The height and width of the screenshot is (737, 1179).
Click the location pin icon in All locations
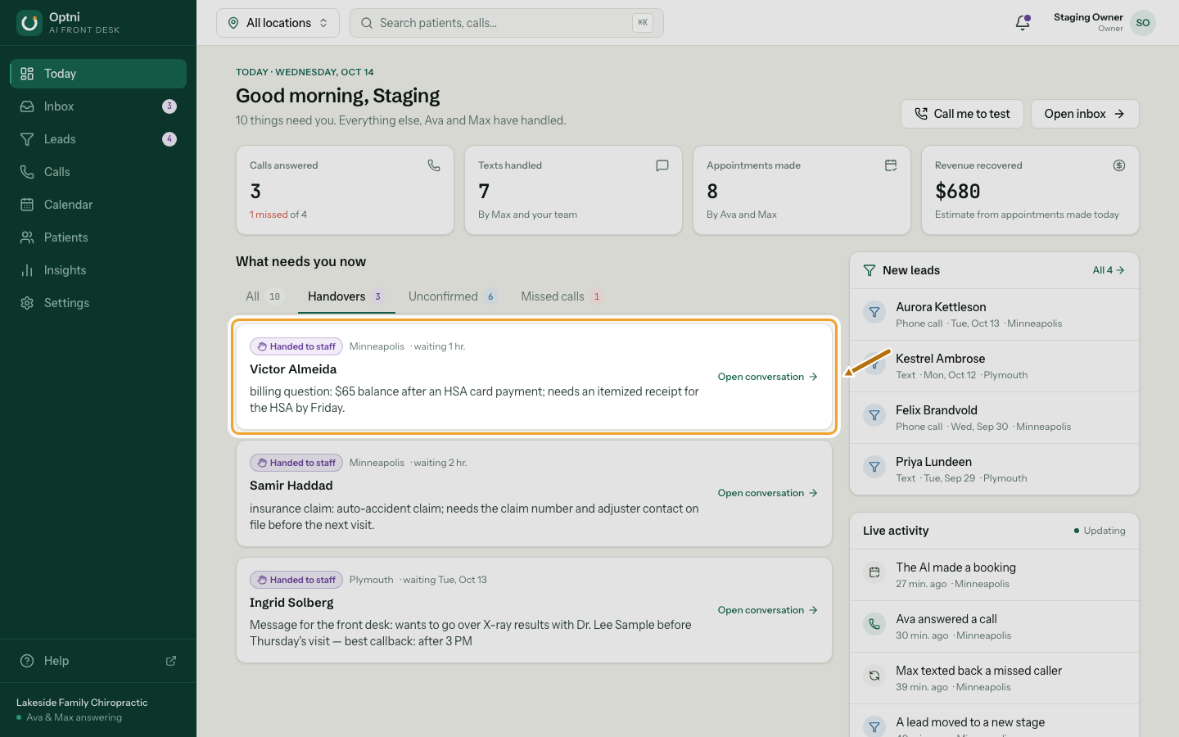233,23
